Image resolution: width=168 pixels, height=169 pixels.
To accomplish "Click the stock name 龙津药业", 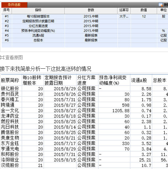I will pyautogui.click(x=10, y=116).
